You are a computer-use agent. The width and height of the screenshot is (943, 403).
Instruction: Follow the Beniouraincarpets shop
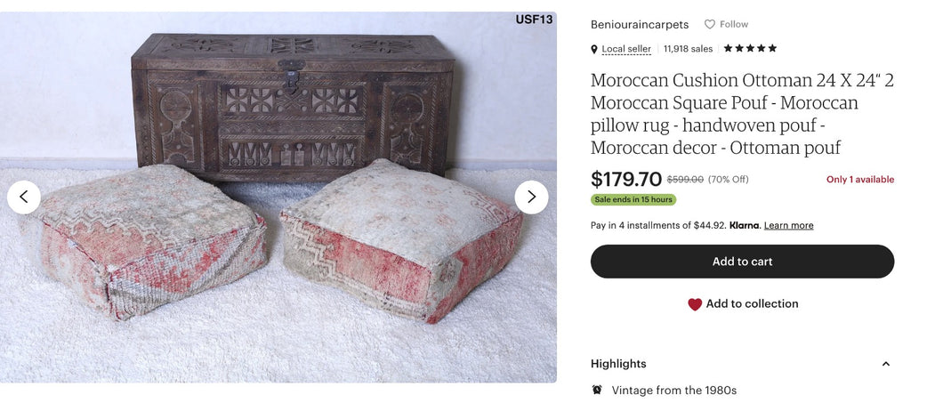coord(726,24)
